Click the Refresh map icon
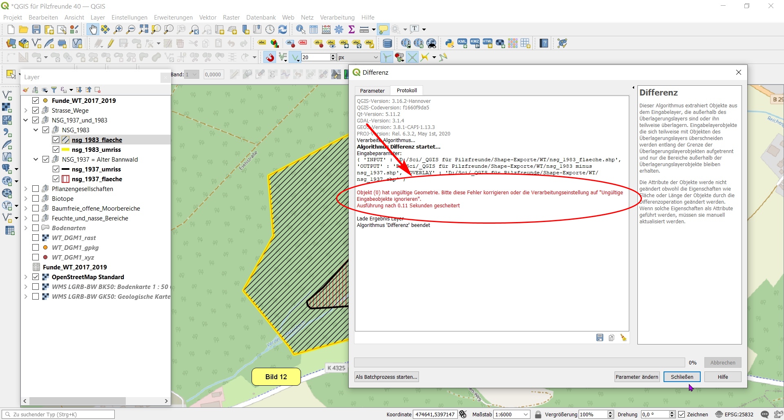This screenshot has width=784, height=420. pyautogui.click(x=283, y=29)
